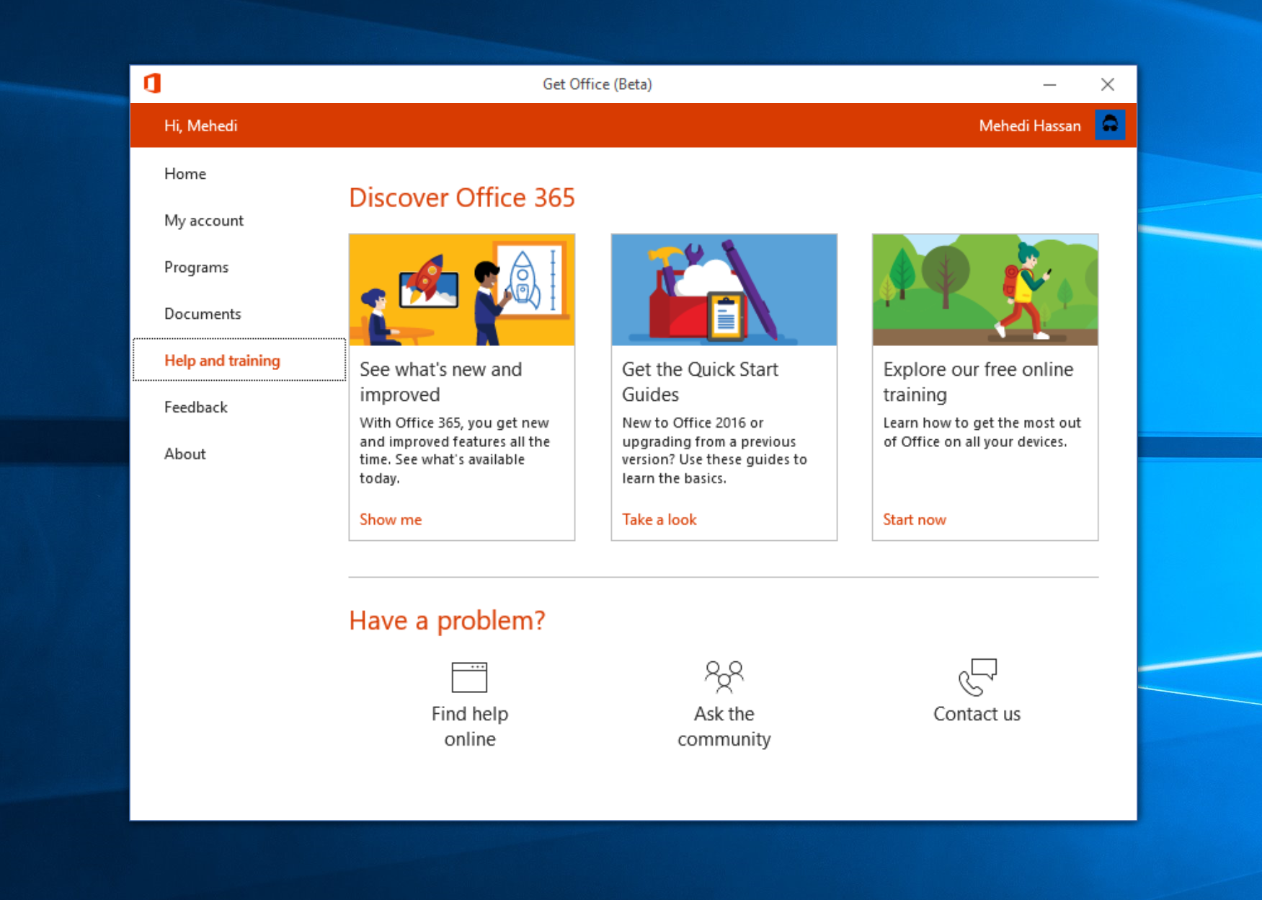Minimize the Get Office window

[x=1049, y=84]
